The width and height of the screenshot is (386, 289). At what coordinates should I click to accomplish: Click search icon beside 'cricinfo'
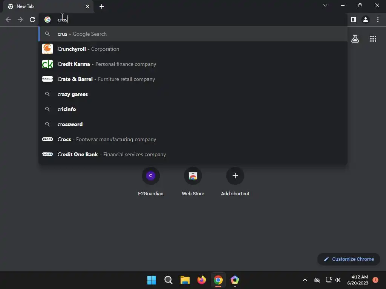(x=47, y=109)
